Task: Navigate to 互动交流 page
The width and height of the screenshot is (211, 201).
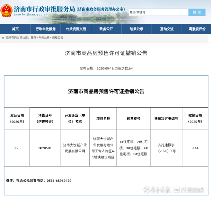Action: coord(167,29)
